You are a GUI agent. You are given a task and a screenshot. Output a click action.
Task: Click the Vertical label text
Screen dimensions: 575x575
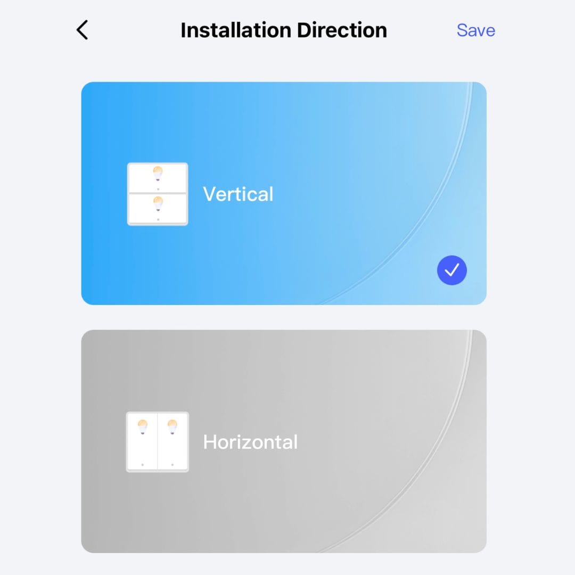238,194
